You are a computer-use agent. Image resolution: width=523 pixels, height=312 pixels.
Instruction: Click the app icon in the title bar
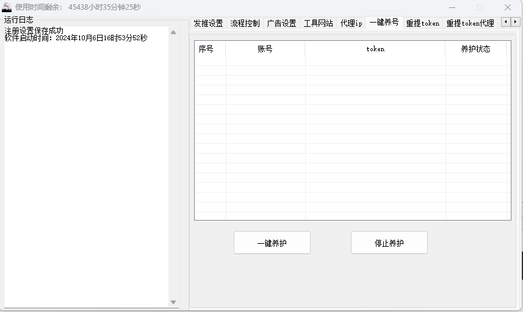click(7, 7)
